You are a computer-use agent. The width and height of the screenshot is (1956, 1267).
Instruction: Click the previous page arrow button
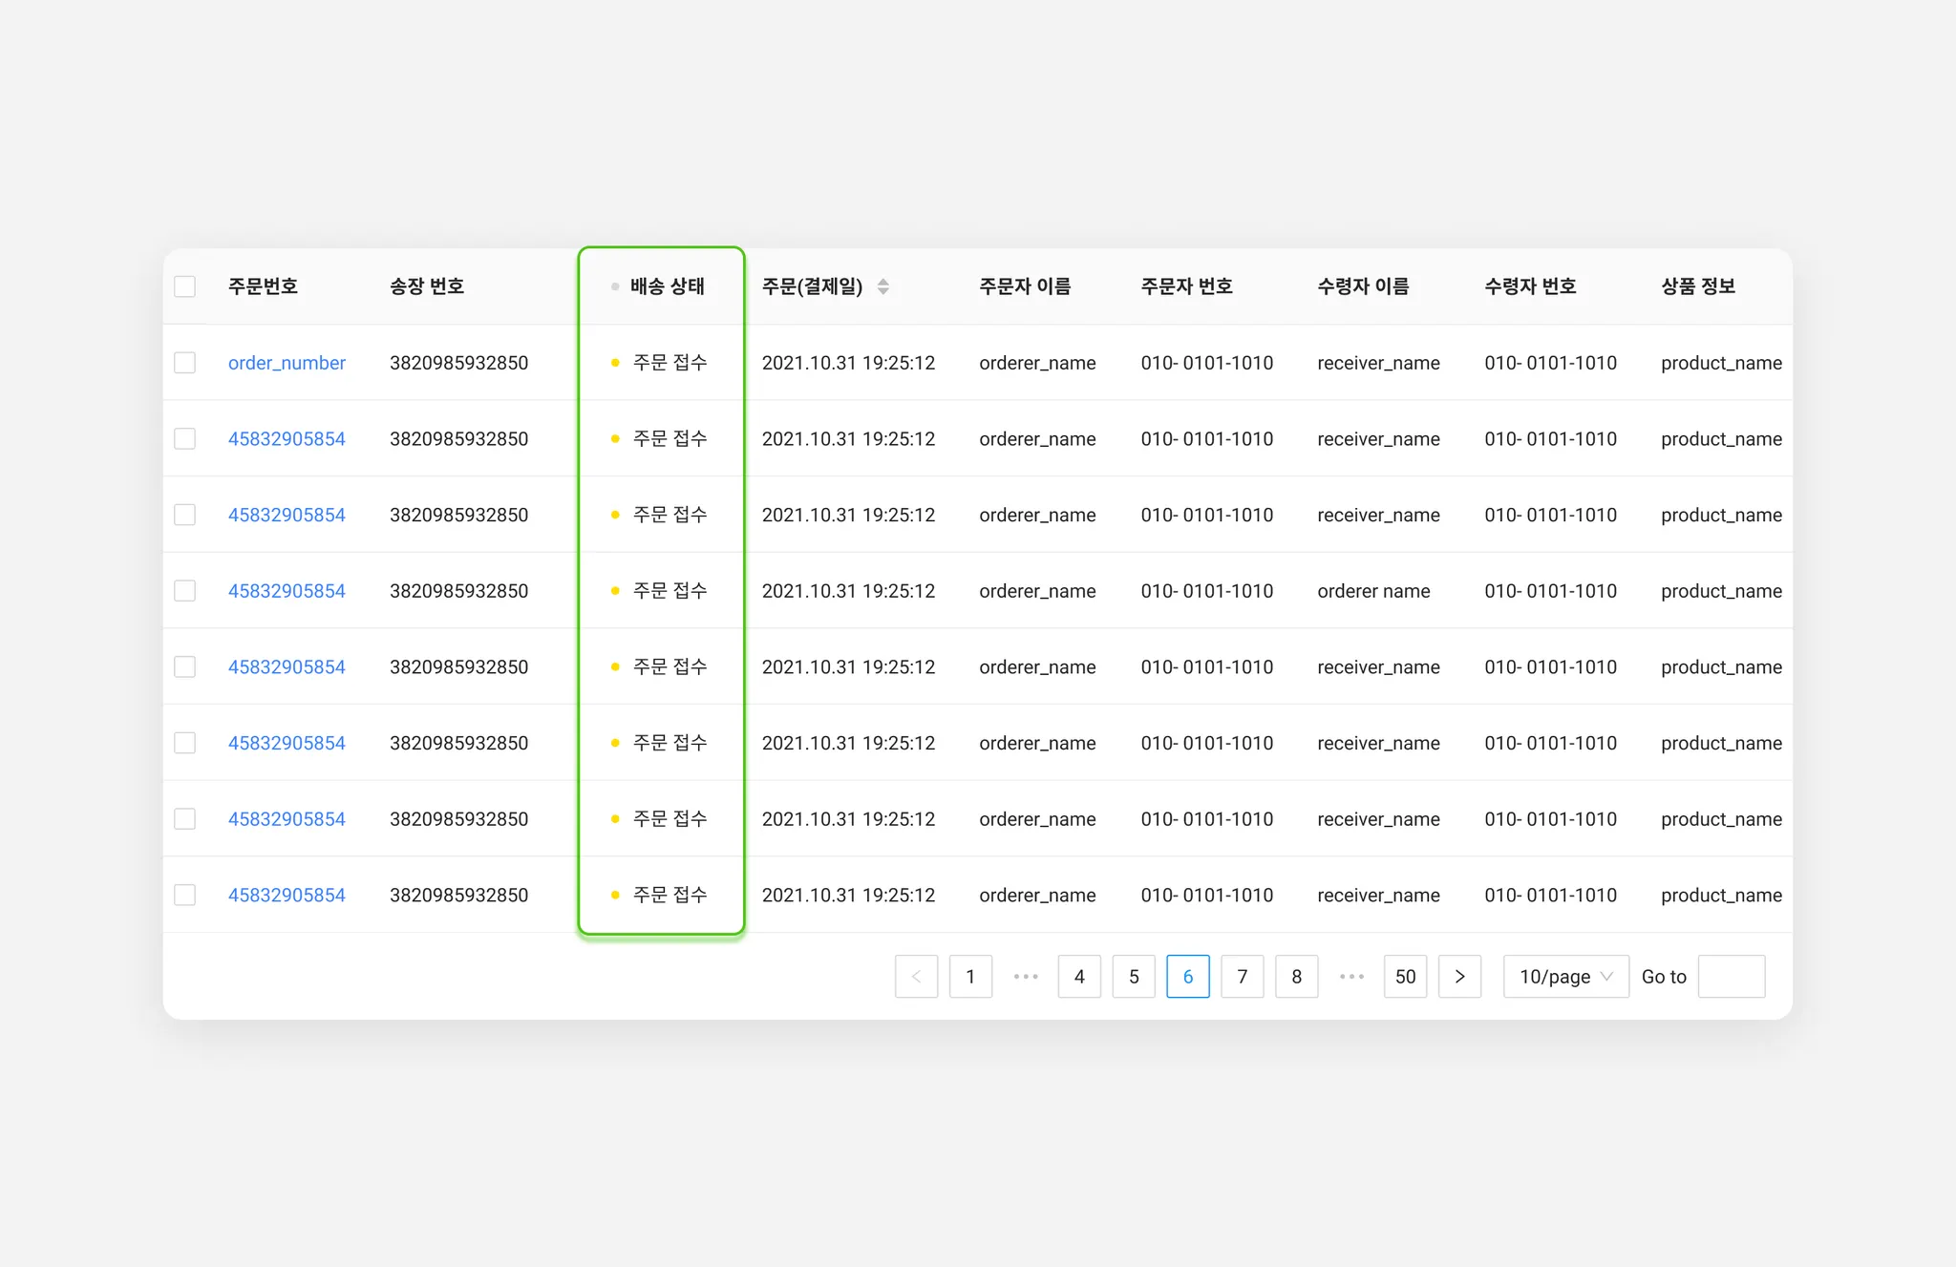pyautogui.click(x=916, y=976)
